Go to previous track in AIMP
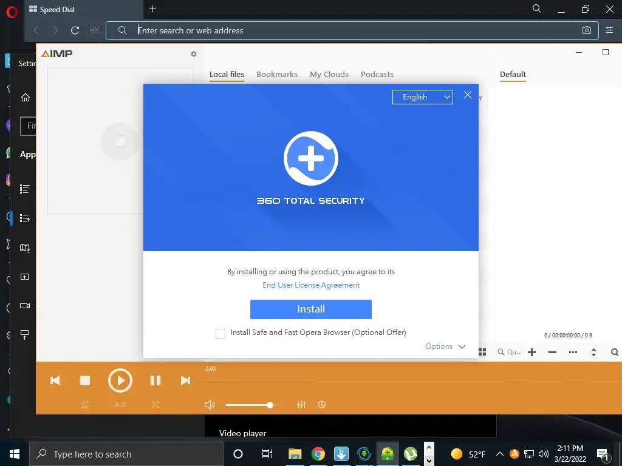 click(55, 380)
